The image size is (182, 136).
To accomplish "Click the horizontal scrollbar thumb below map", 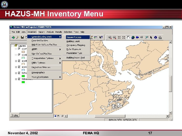I will [x=110, y=116].
